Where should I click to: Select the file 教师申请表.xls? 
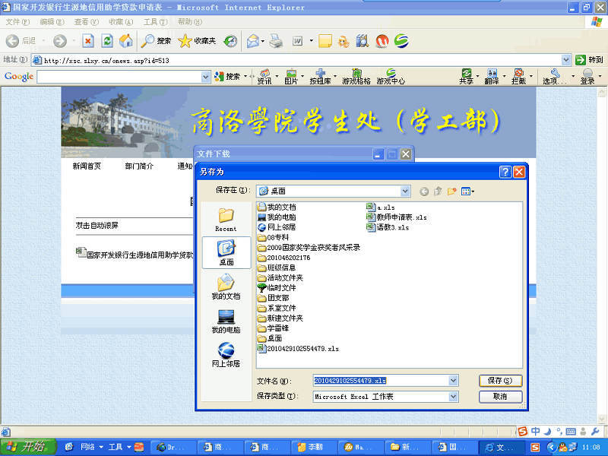tap(401, 217)
